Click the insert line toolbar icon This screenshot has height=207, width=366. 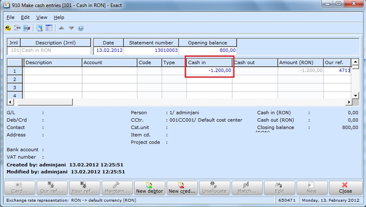pos(17,28)
